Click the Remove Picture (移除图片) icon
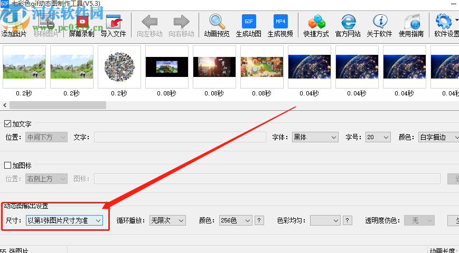 click(46, 25)
